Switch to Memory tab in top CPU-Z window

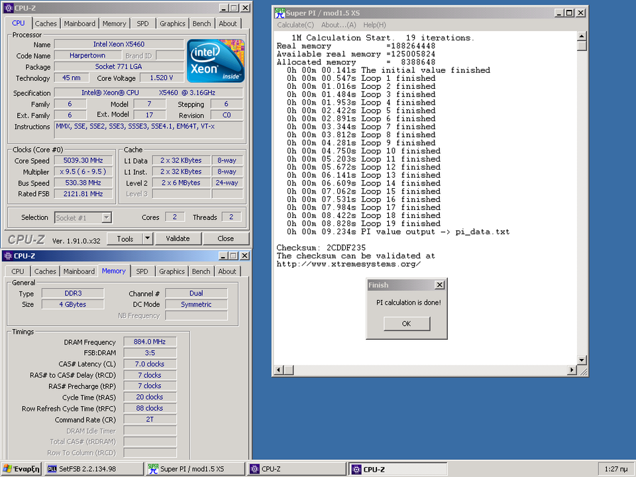pos(115,24)
